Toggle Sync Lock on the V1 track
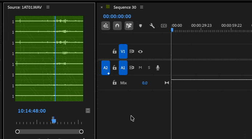This screenshot has width=252, height=139. coord(132,51)
